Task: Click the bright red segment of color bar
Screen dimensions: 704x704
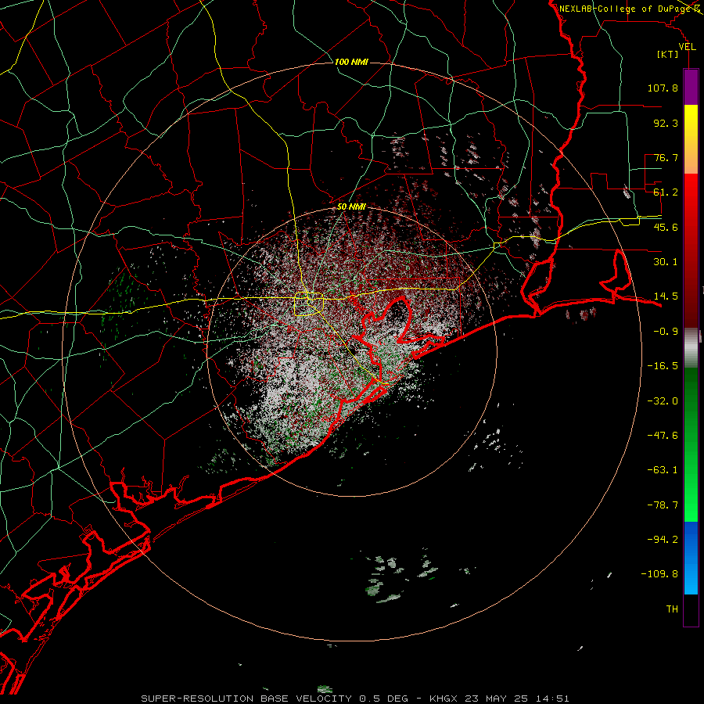Action: pos(691,251)
